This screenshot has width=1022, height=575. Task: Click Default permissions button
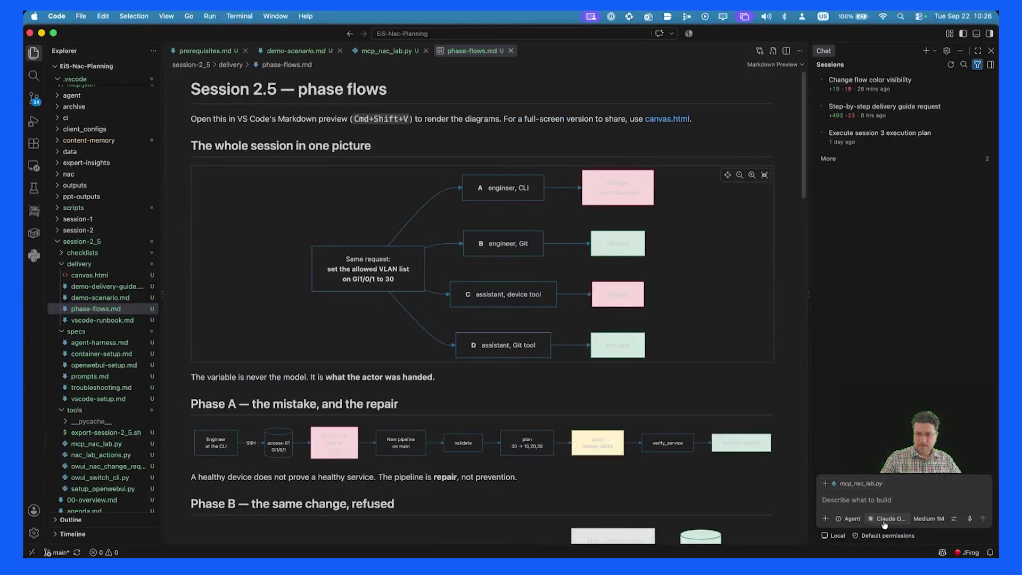[884, 536]
